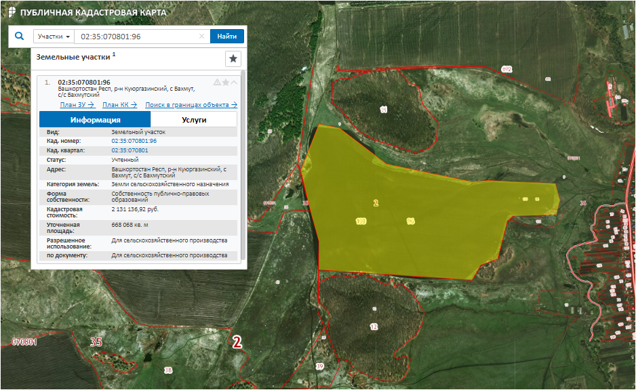The height and width of the screenshot is (390, 636).
Task: Click the cadastral number search field
Action: (x=136, y=37)
